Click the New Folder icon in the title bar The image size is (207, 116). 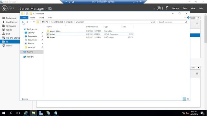tap(31, 14)
